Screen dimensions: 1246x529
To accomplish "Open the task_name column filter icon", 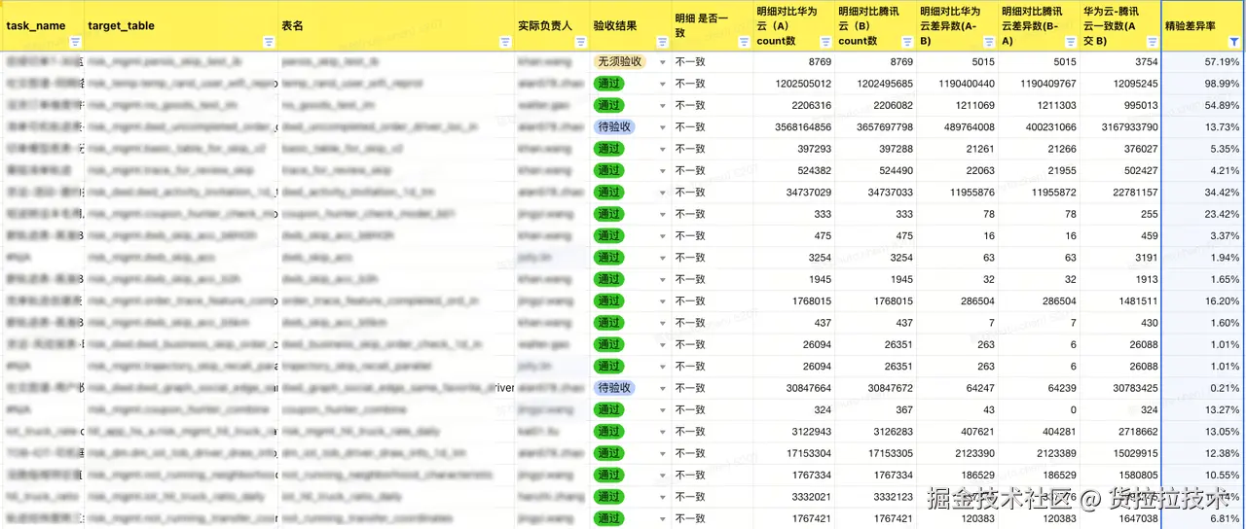I will tap(76, 42).
